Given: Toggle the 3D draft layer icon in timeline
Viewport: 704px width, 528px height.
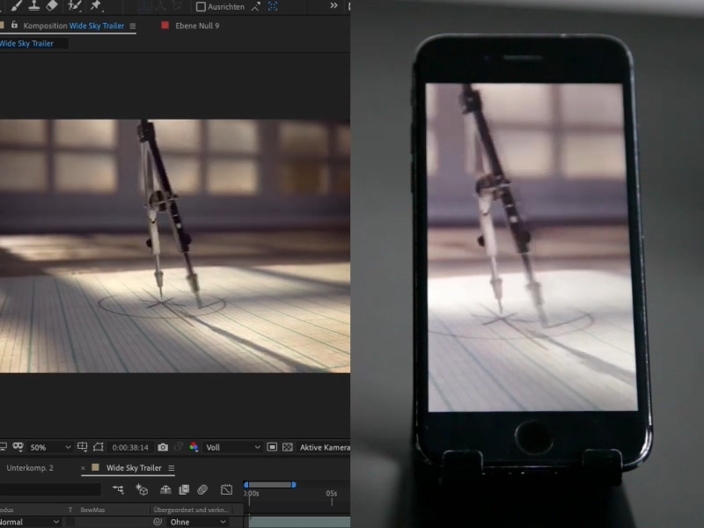Looking at the screenshot, I should pyautogui.click(x=142, y=490).
